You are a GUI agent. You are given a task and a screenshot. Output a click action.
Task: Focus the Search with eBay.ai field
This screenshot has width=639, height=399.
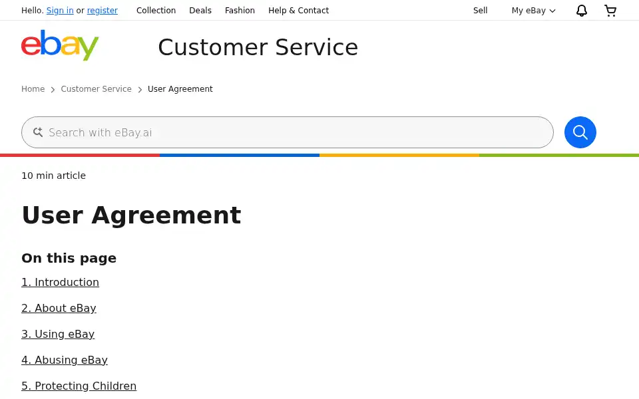point(288,132)
